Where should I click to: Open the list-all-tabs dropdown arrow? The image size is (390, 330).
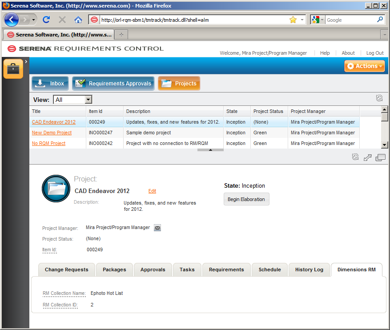click(x=385, y=35)
